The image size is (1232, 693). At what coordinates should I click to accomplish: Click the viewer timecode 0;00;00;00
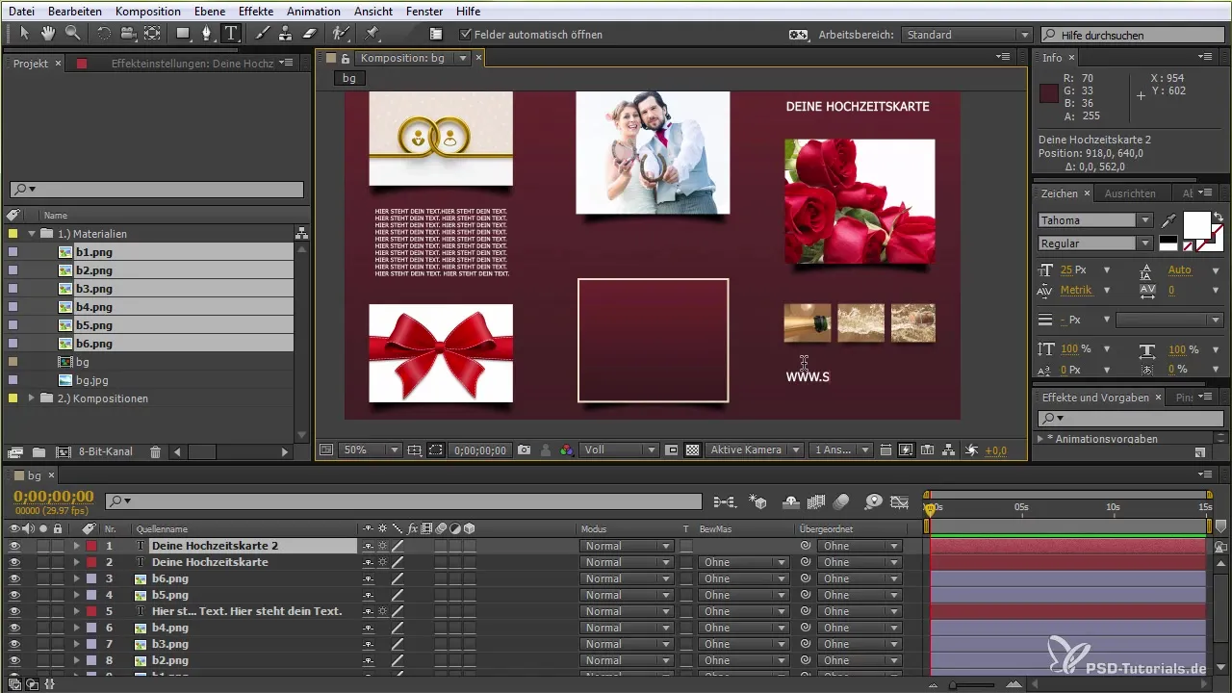479,449
